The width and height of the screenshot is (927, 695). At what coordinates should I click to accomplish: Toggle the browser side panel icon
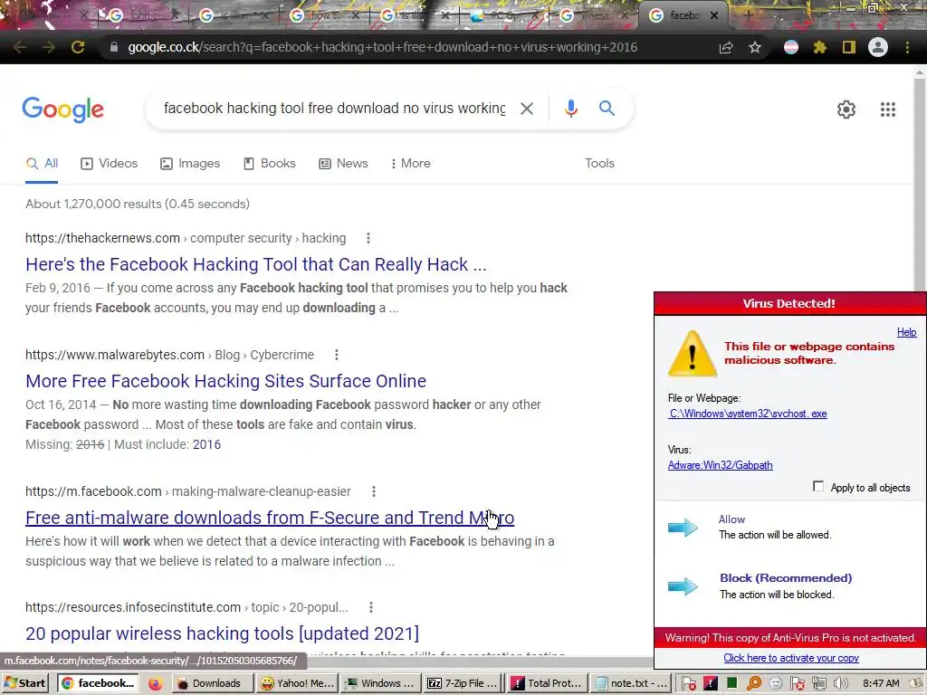pyautogui.click(x=849, y=47)
